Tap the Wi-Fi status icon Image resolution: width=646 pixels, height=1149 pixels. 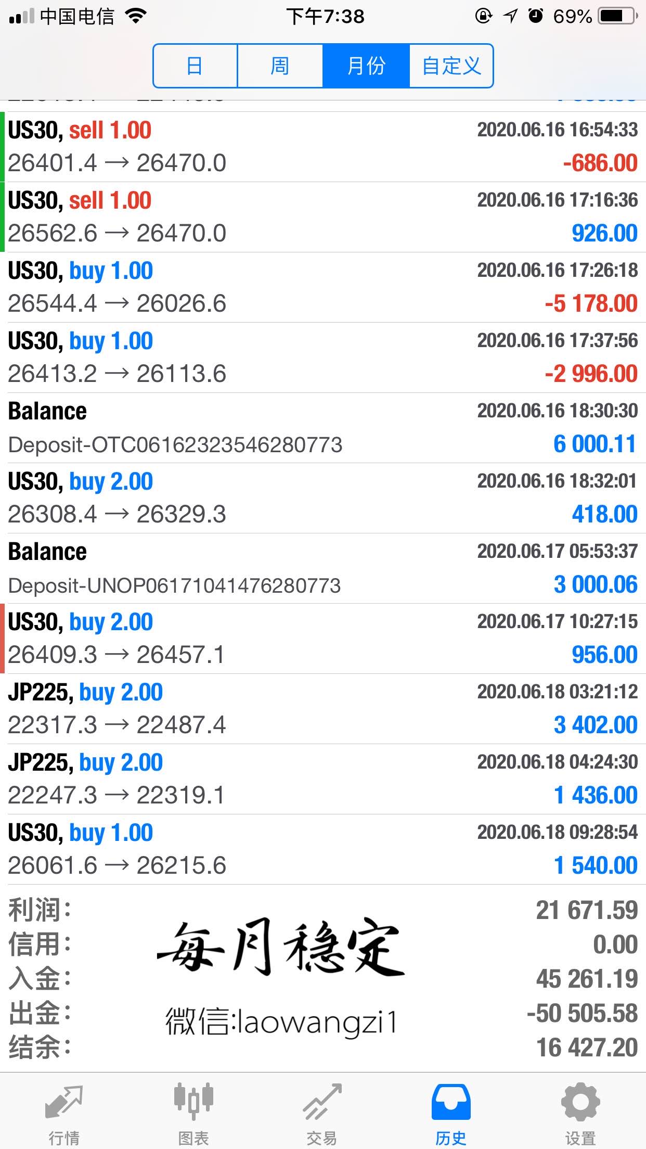(136, 17)
